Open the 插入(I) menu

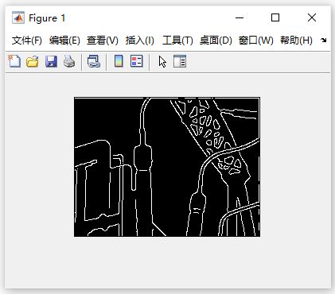click(140, 41)
